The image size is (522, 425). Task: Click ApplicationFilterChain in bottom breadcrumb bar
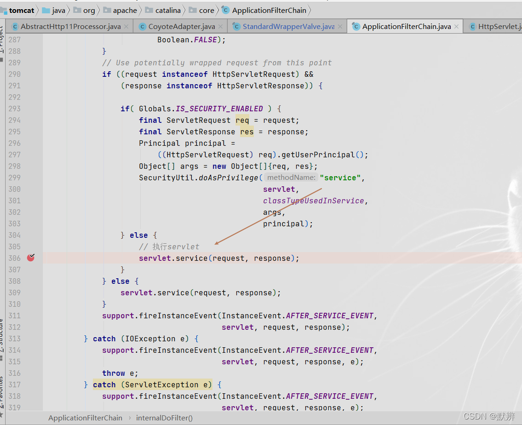click(85, 418)
